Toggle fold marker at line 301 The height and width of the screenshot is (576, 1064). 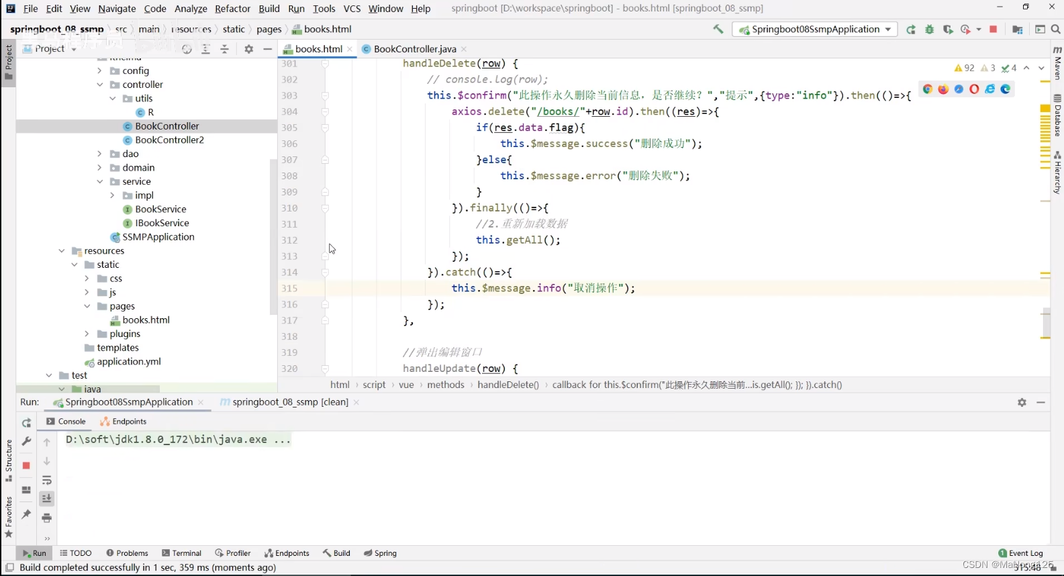coord(325,64)
